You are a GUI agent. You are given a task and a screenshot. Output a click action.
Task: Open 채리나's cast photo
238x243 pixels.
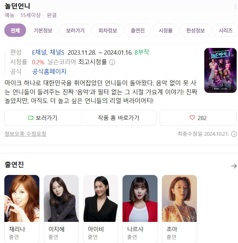point(22,198)
